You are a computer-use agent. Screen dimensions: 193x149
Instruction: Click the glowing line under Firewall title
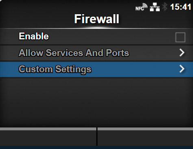click(x=96, y=28)
